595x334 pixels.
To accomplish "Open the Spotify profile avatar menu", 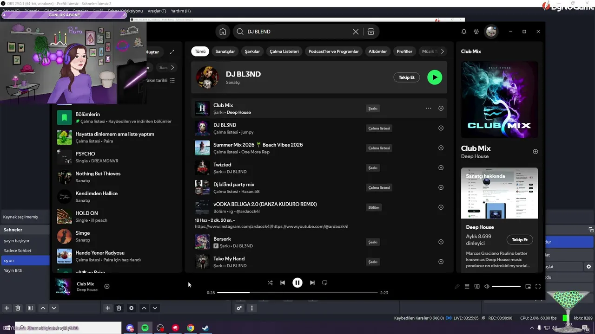I will (x=491, y=32).
